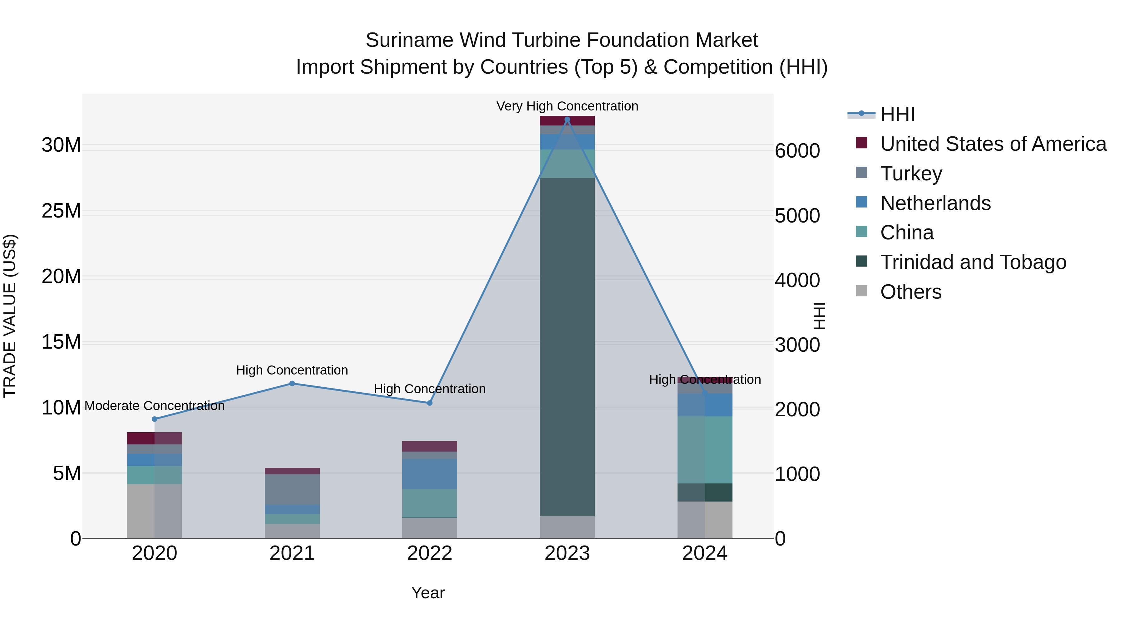Click the Import Shipment by Countries subtitle

(562, 67)
